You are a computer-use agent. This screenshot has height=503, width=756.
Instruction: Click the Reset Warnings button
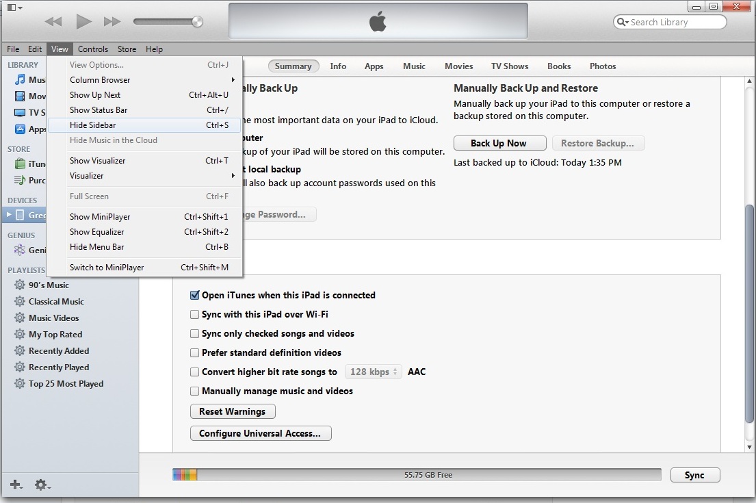[233, 411]
